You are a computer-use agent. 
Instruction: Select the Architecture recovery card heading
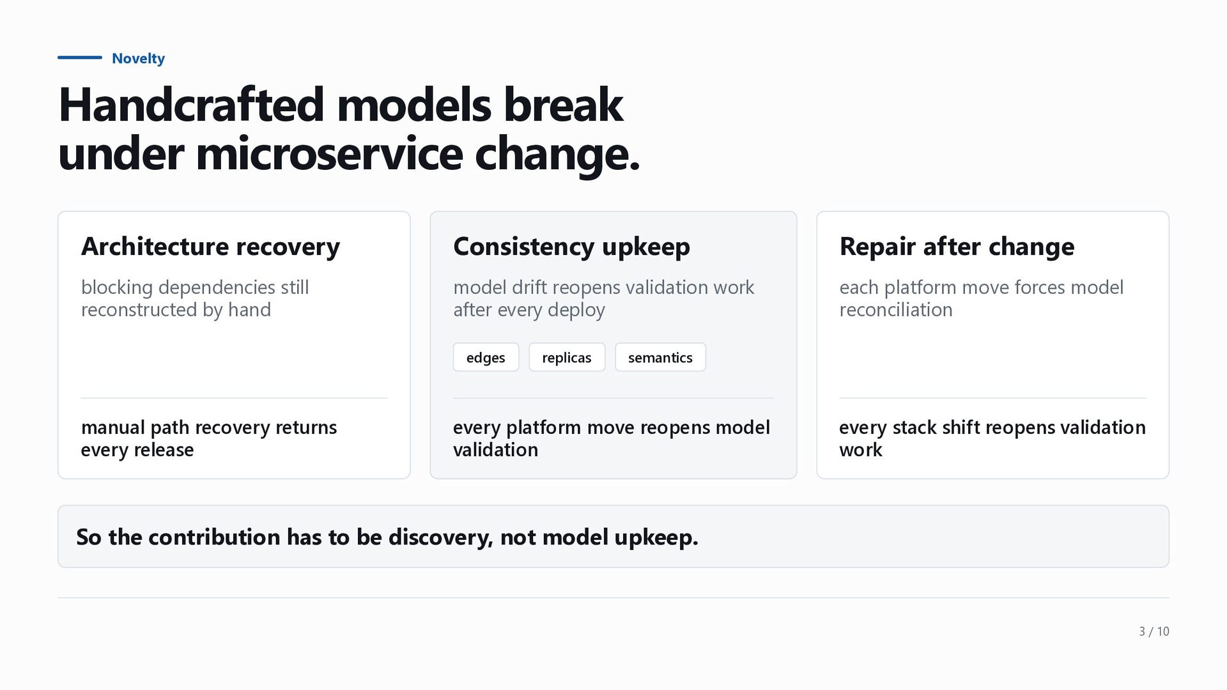point(210,246)
